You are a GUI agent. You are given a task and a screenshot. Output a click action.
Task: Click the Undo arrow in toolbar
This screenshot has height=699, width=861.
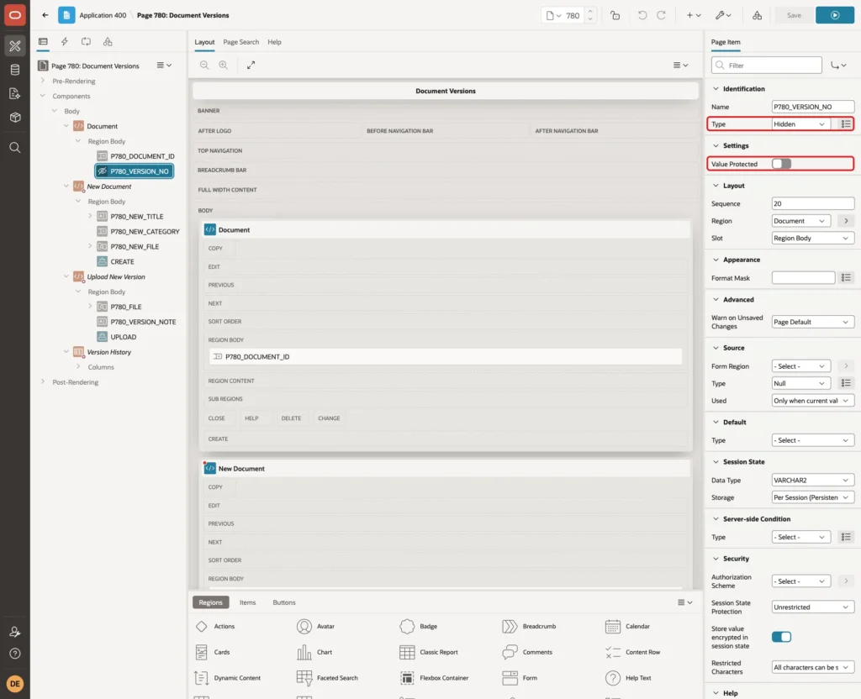(642, 15)
